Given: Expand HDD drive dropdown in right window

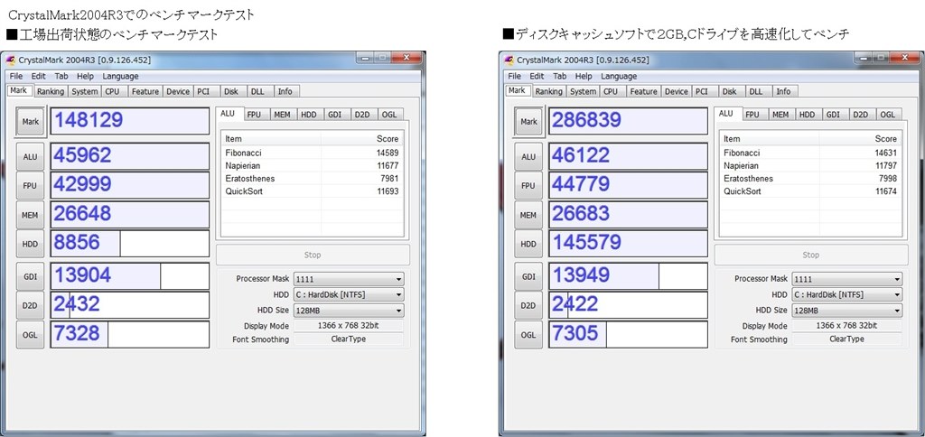Looking at the screenshot, I should tap(847, 294).
